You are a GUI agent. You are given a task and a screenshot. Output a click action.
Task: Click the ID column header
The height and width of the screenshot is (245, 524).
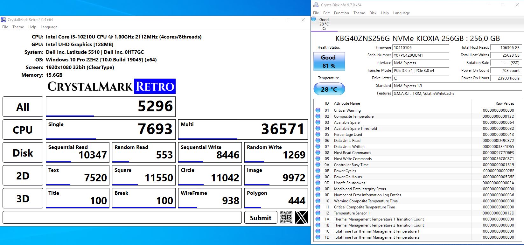327,103
